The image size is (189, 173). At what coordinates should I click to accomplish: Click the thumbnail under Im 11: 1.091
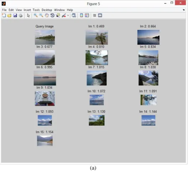[x=148, y=100]
